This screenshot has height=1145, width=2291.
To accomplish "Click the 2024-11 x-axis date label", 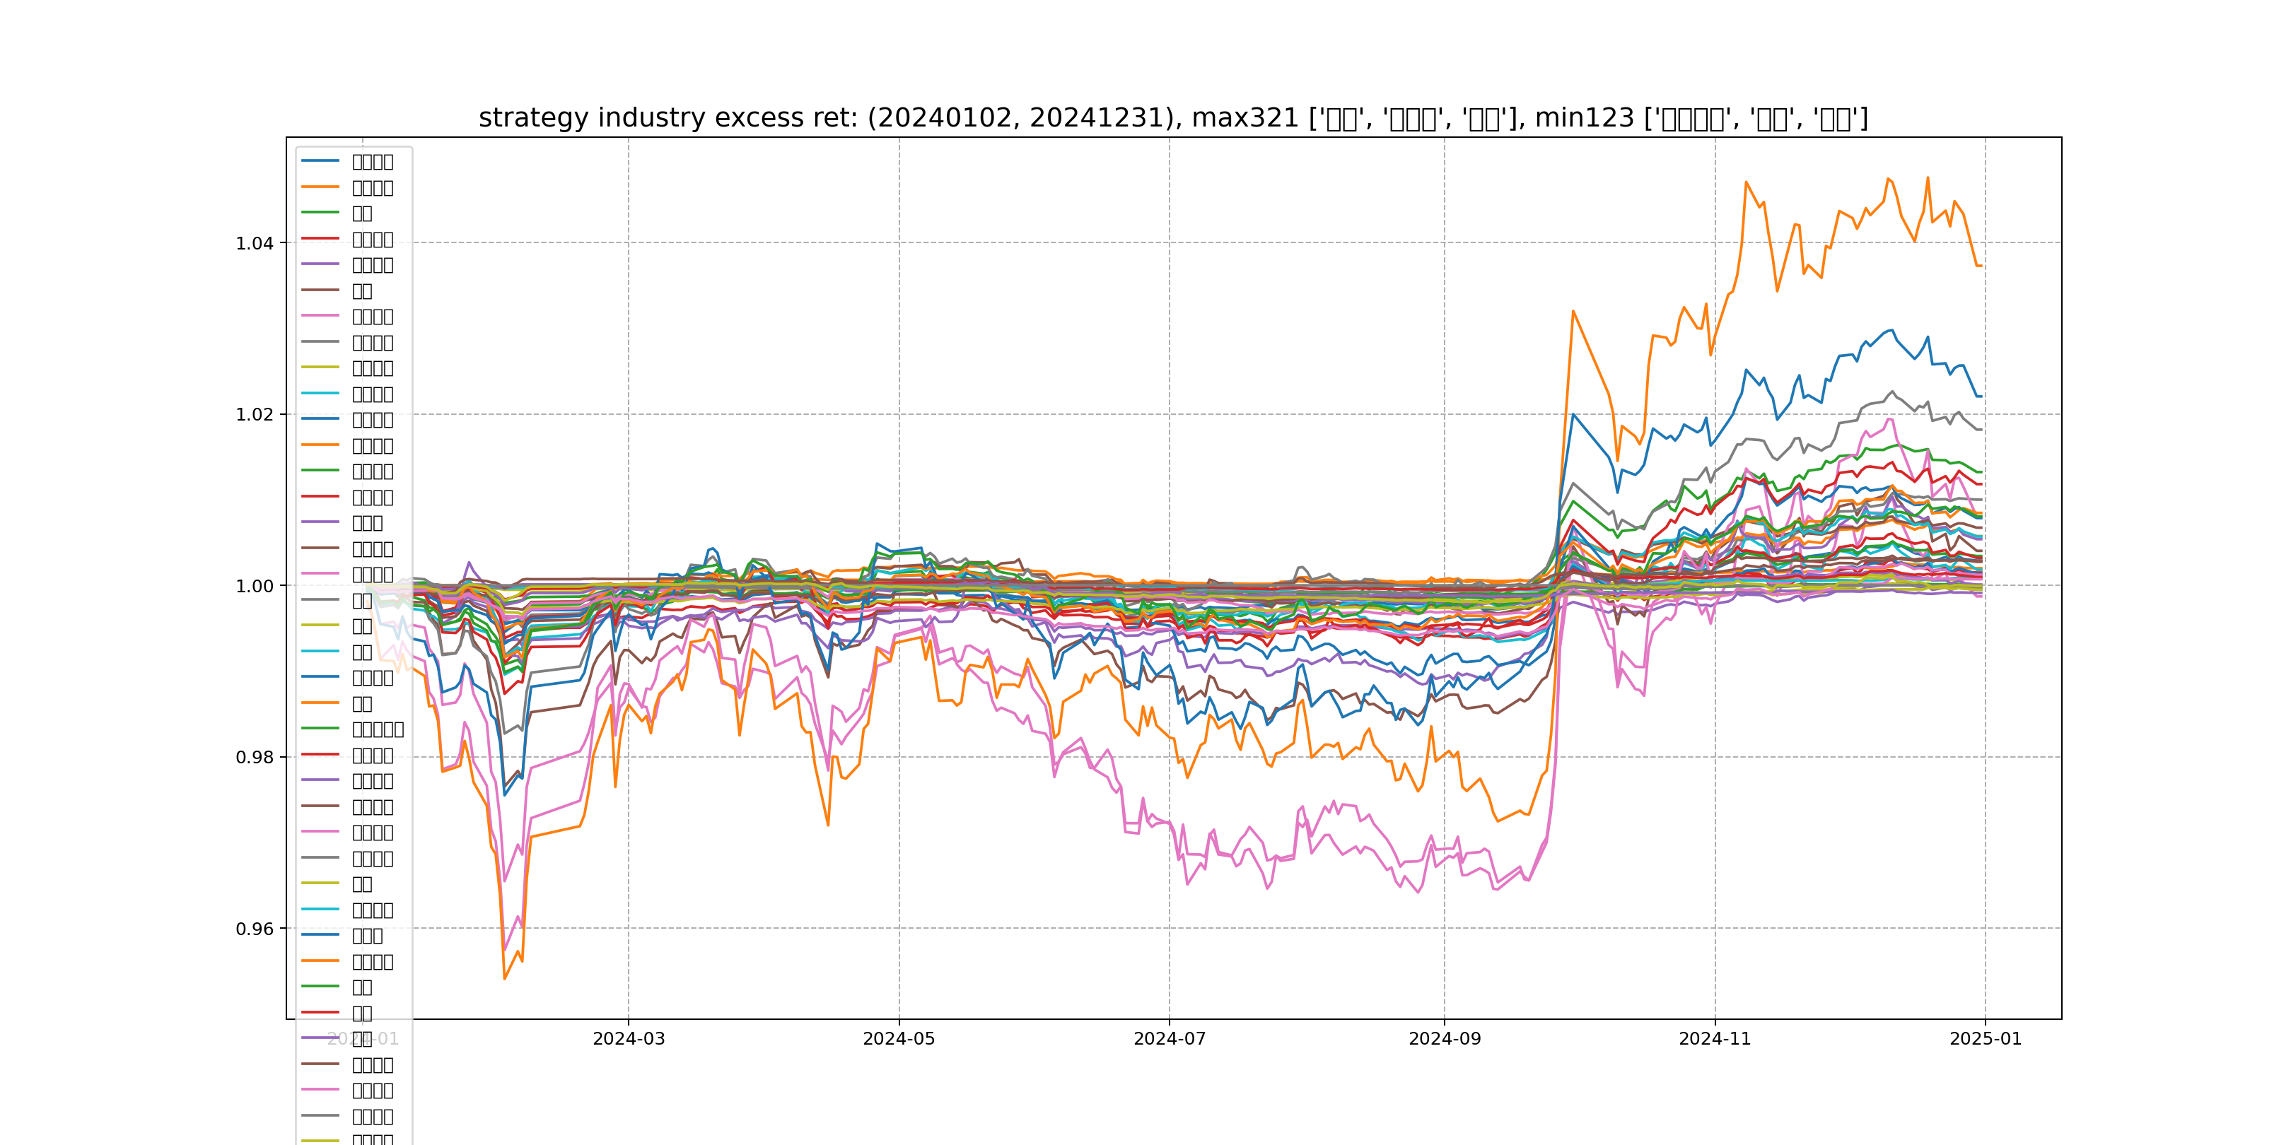I will pyautogui.click(x=1714, y=1039).
